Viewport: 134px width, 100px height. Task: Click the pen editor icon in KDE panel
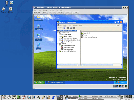pyautogui.click(x=43, y=97)
